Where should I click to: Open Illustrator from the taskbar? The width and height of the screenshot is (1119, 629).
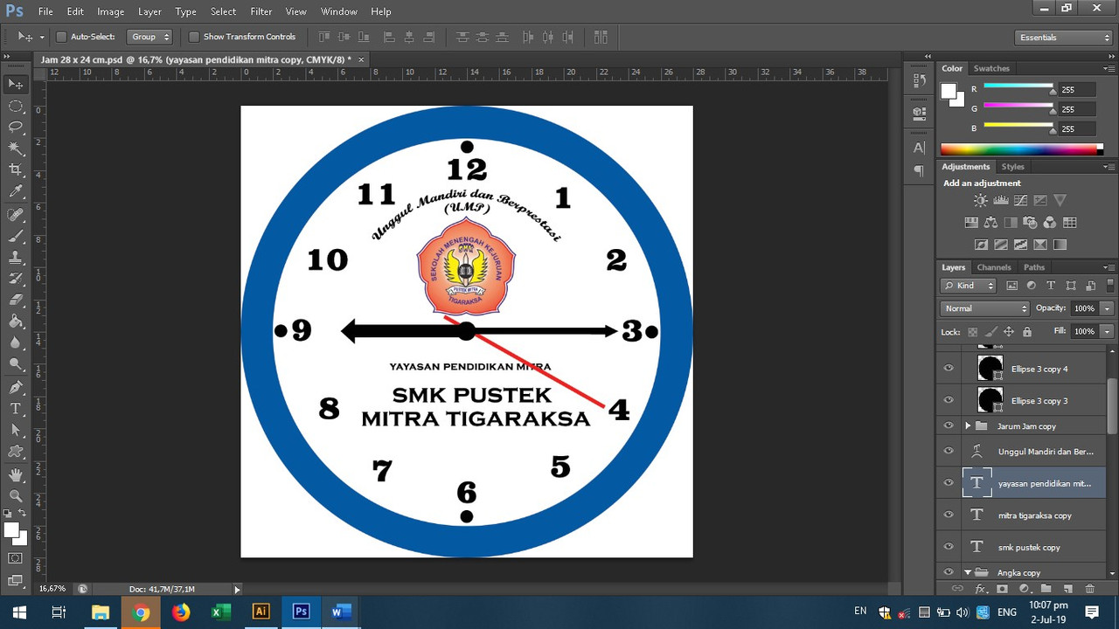(x=261, y=612)
